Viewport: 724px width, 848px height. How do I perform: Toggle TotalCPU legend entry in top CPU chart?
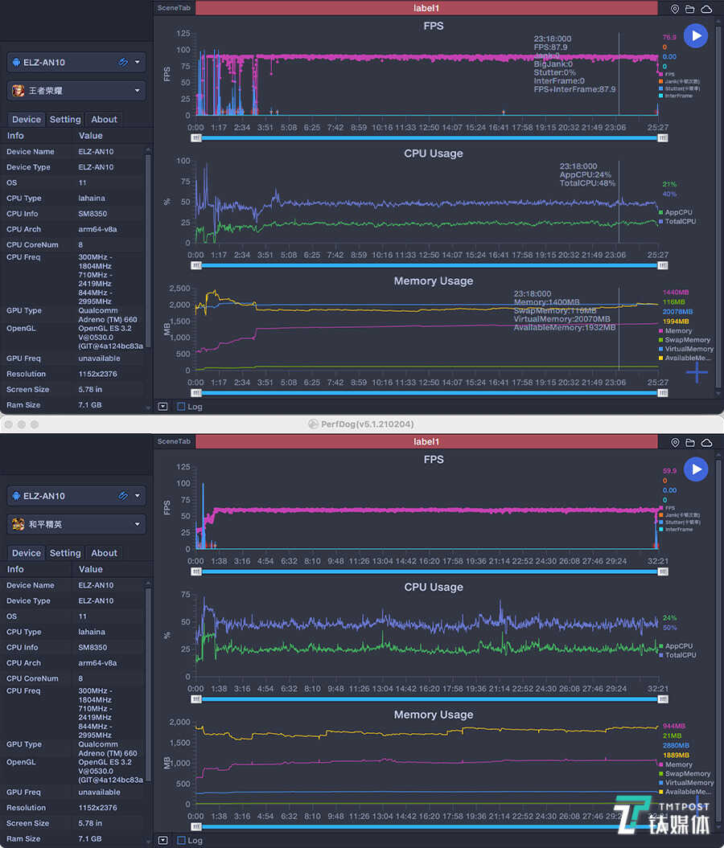pos(677,221)
